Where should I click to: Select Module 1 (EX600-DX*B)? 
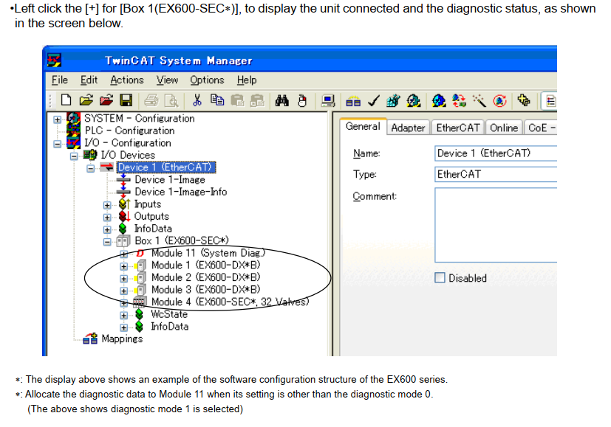click(x=205, y=265)
